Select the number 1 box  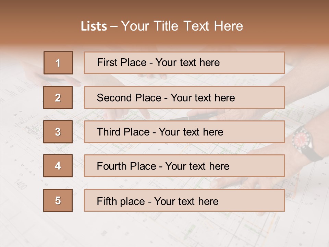point(58,63)
